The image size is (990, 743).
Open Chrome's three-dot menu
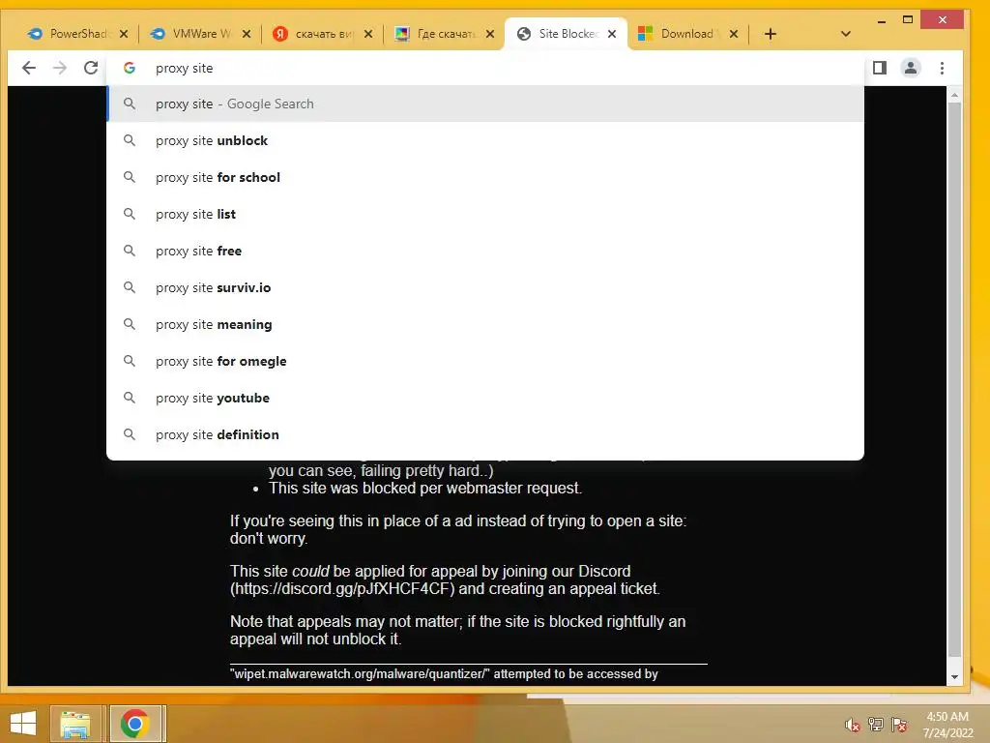[942, 68]
